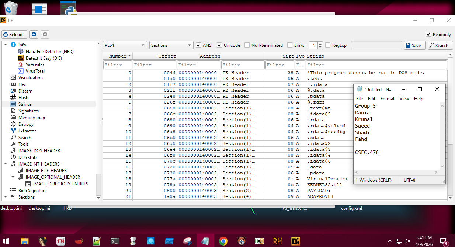455x247 pixels.
Task: Open Notepad File menu
Action: pos(360,99)
